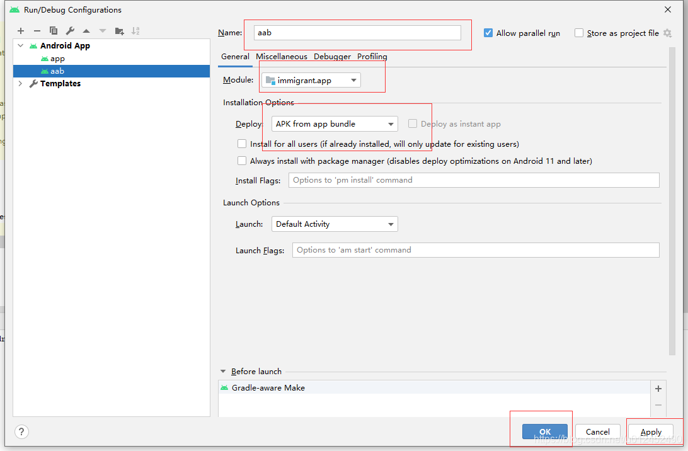688x451 pixels.
Task: Click the Launch Flags input field
Action: tap(476, 250)
